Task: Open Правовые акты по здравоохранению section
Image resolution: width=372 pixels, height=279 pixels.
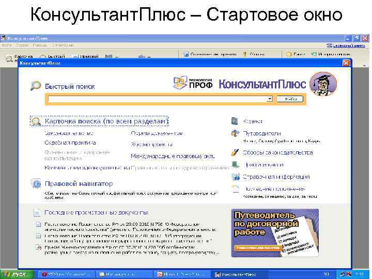Action: click(x=180, y=168)
